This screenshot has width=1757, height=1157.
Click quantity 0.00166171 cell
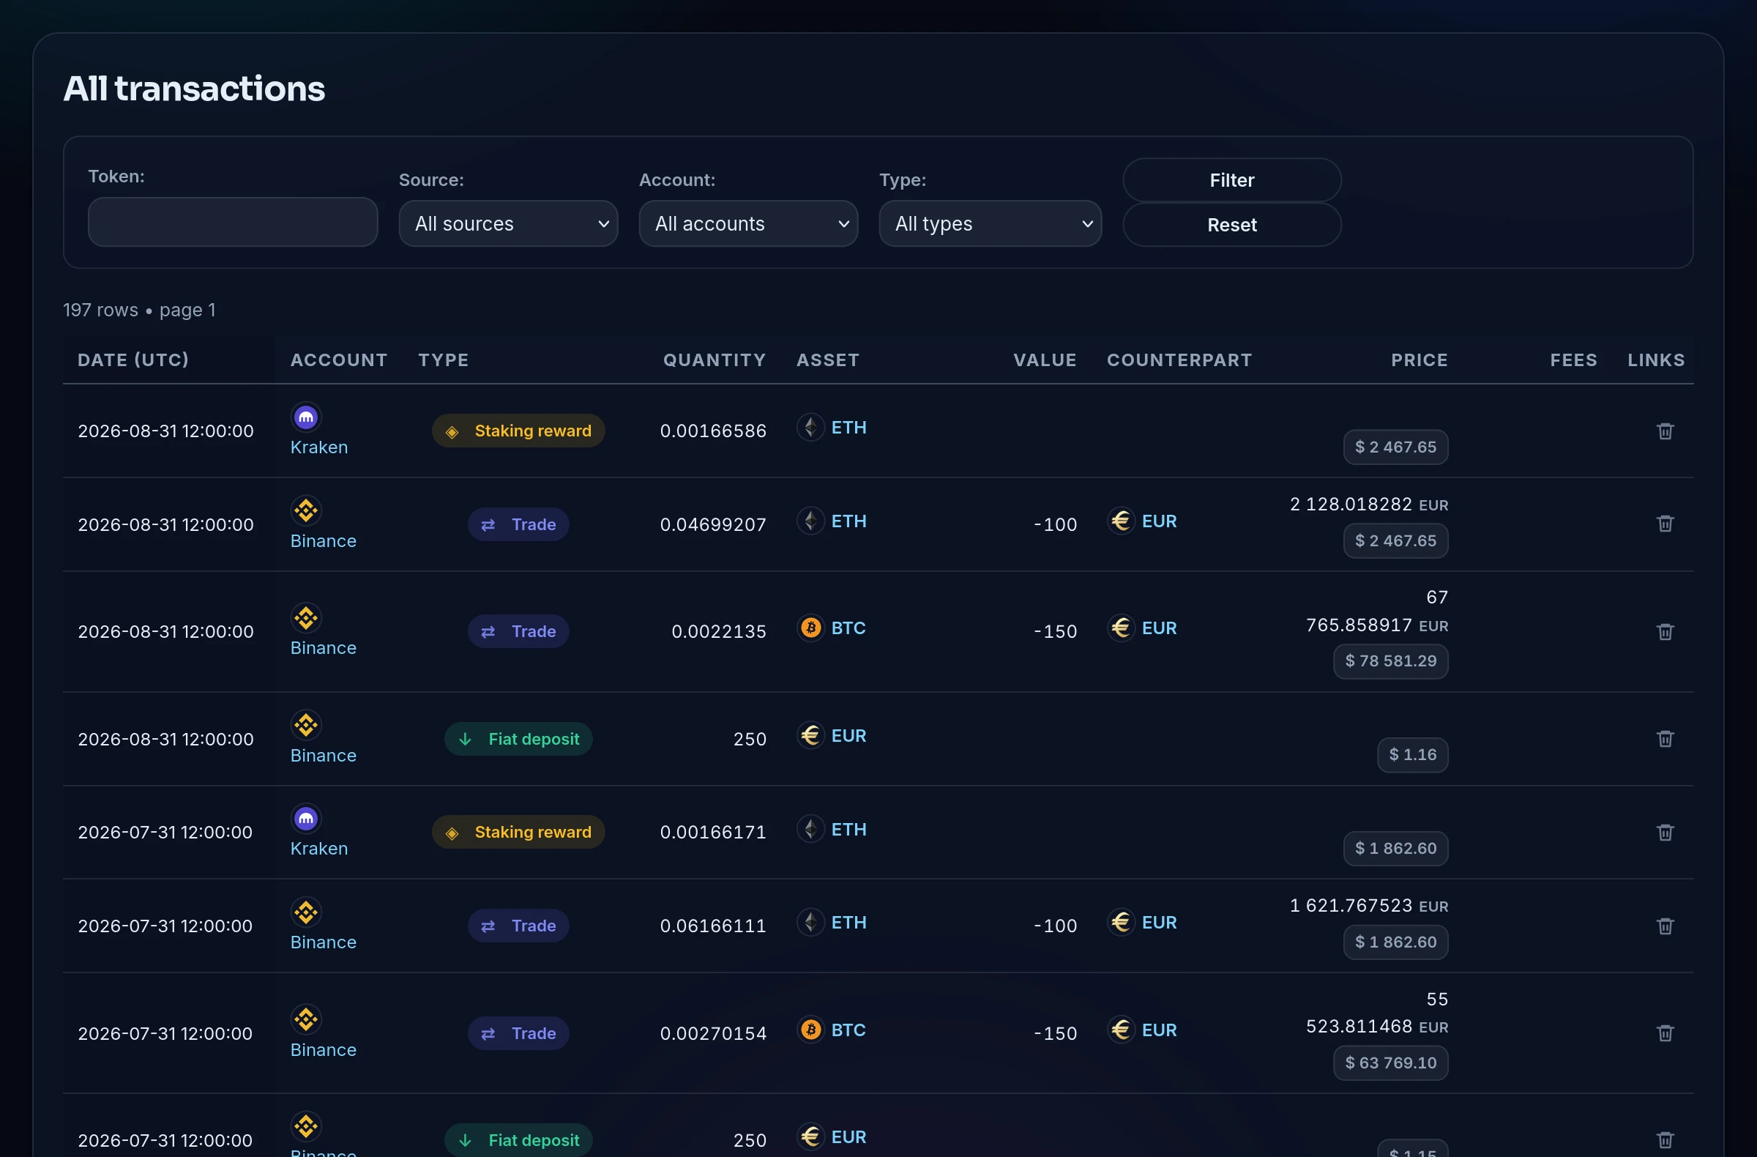click(712, 833)
